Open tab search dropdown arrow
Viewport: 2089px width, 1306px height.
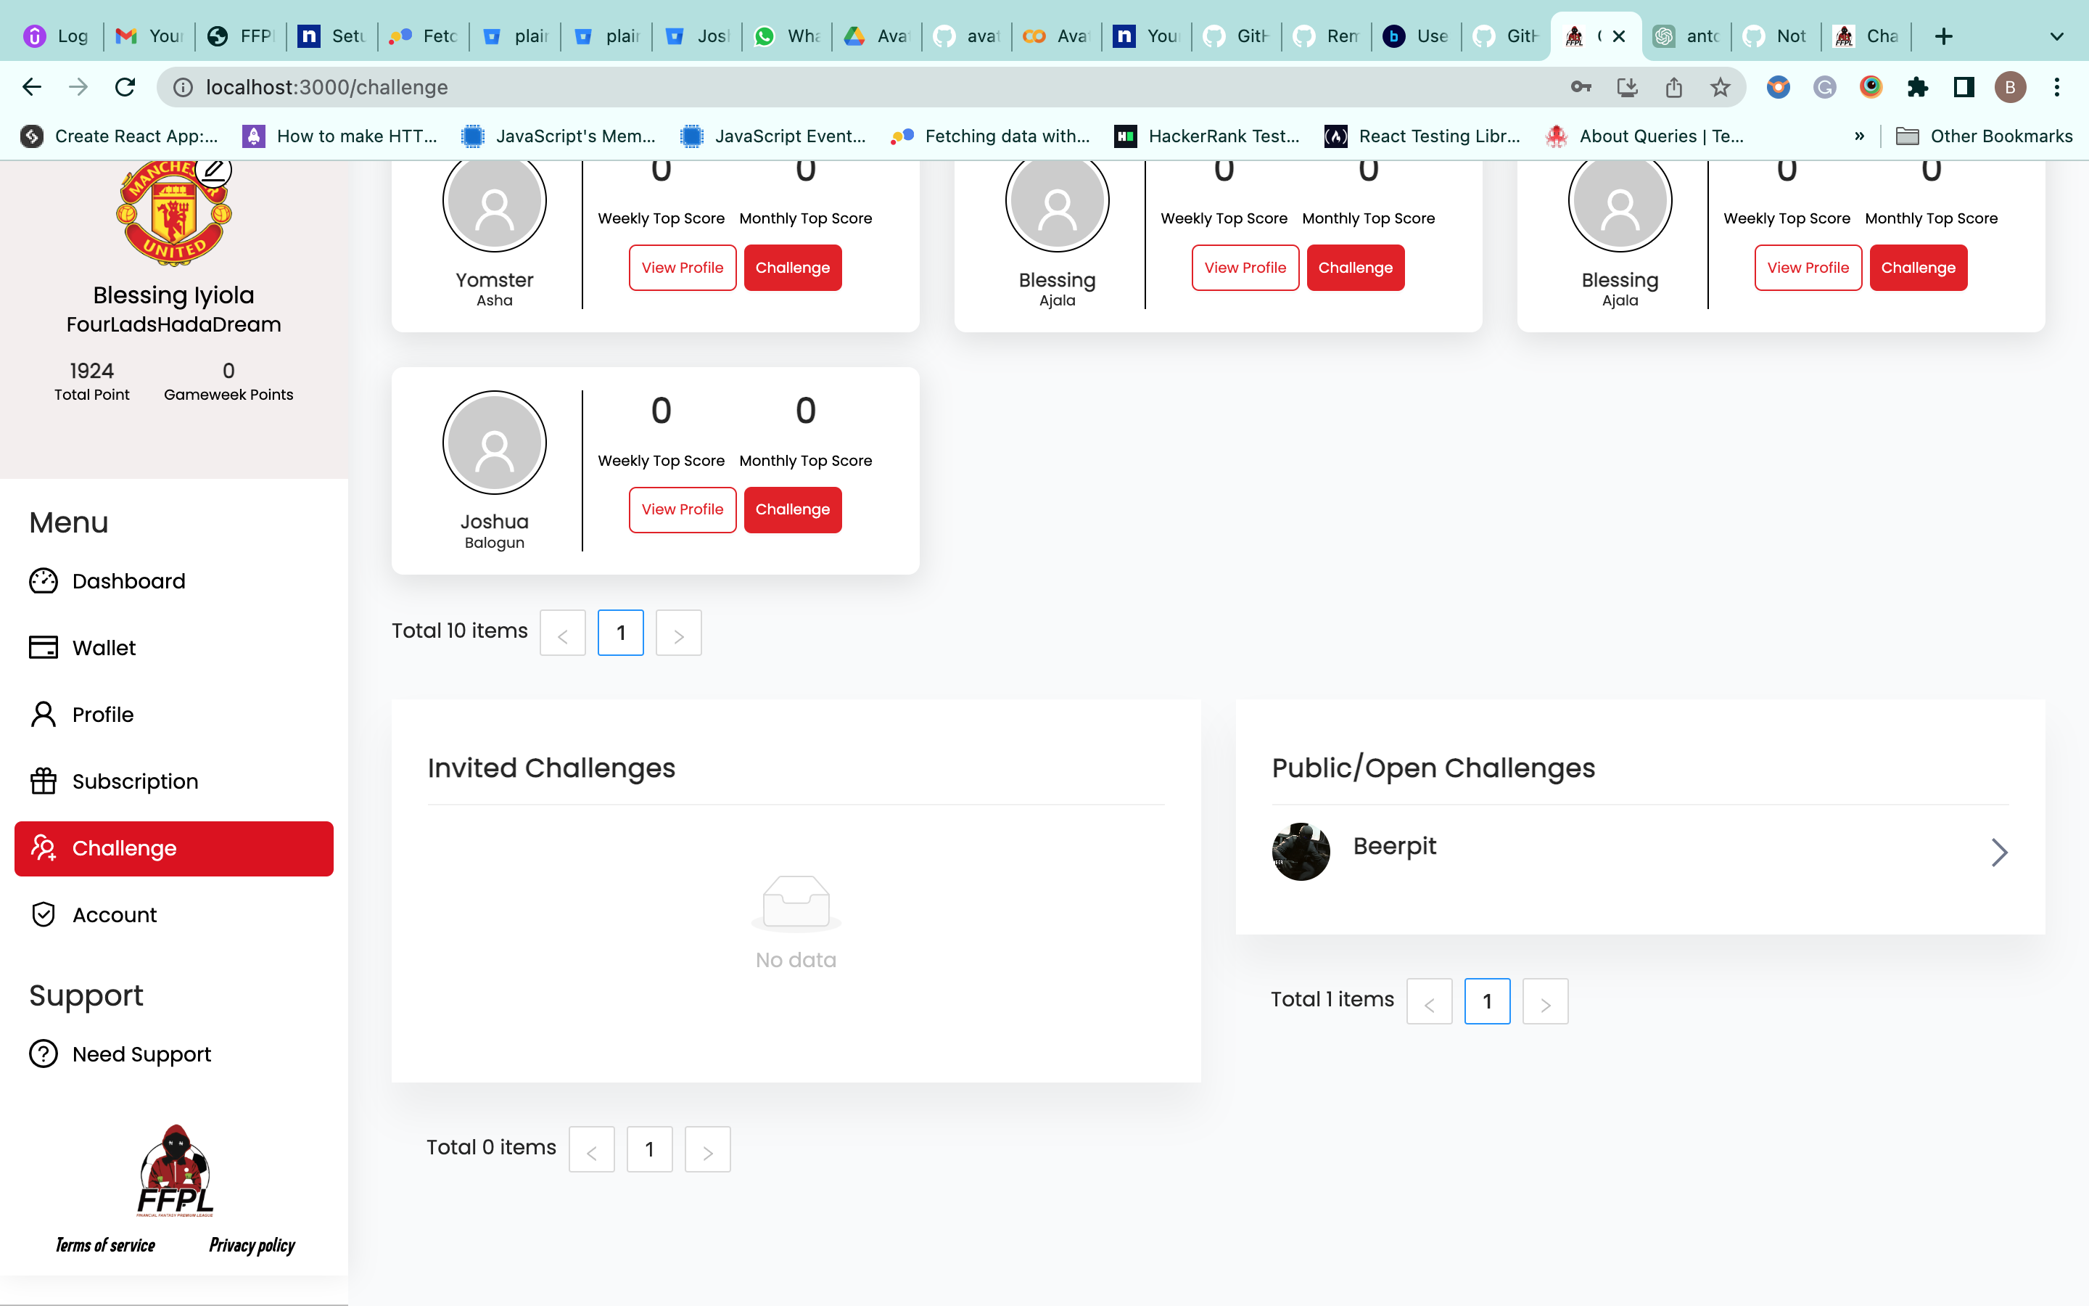2056,36
